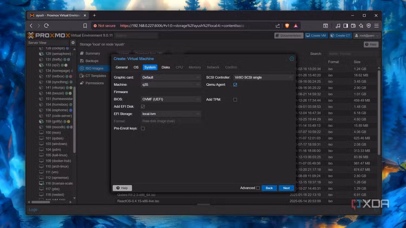Image resolution: width=406 pixels, height=228 pixels.
Task: Go back with the browser back arrow
Action: [31, 26]
